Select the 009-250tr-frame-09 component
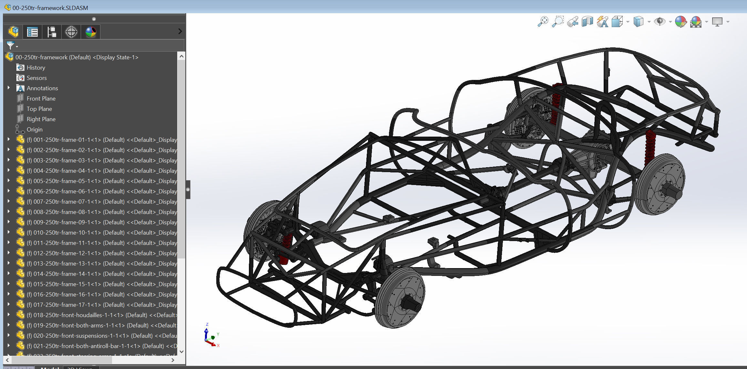The image size is (747, 369). coord(102,222)
